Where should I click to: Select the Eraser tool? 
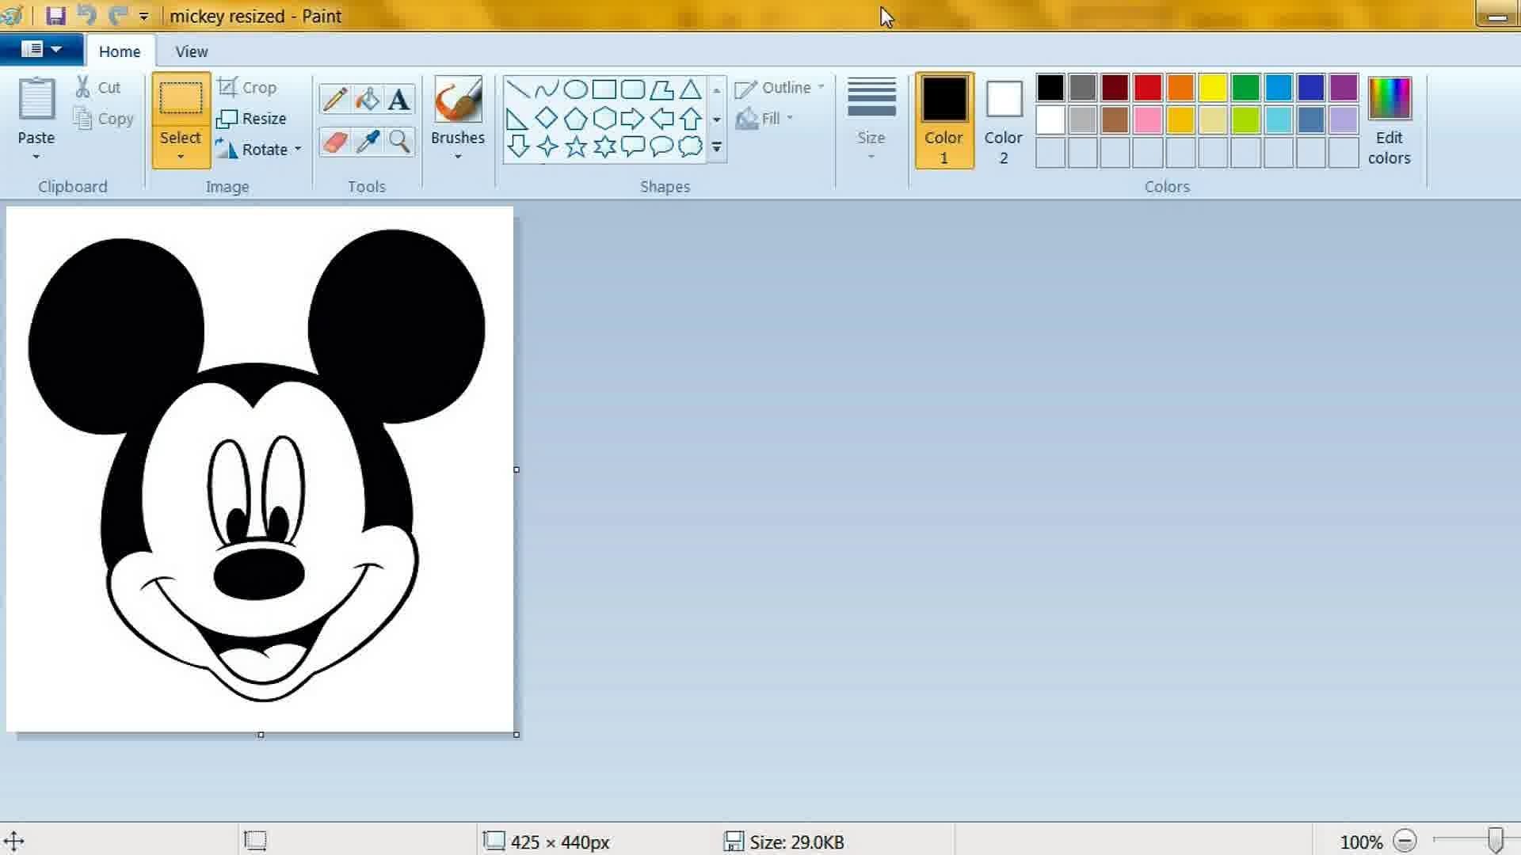(334, 141)
